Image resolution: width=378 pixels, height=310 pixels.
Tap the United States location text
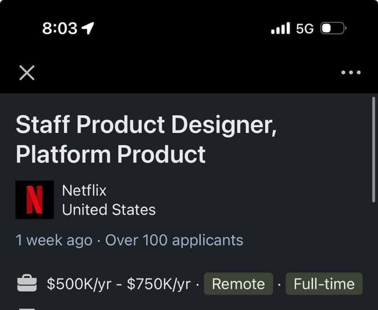(109, 210)
